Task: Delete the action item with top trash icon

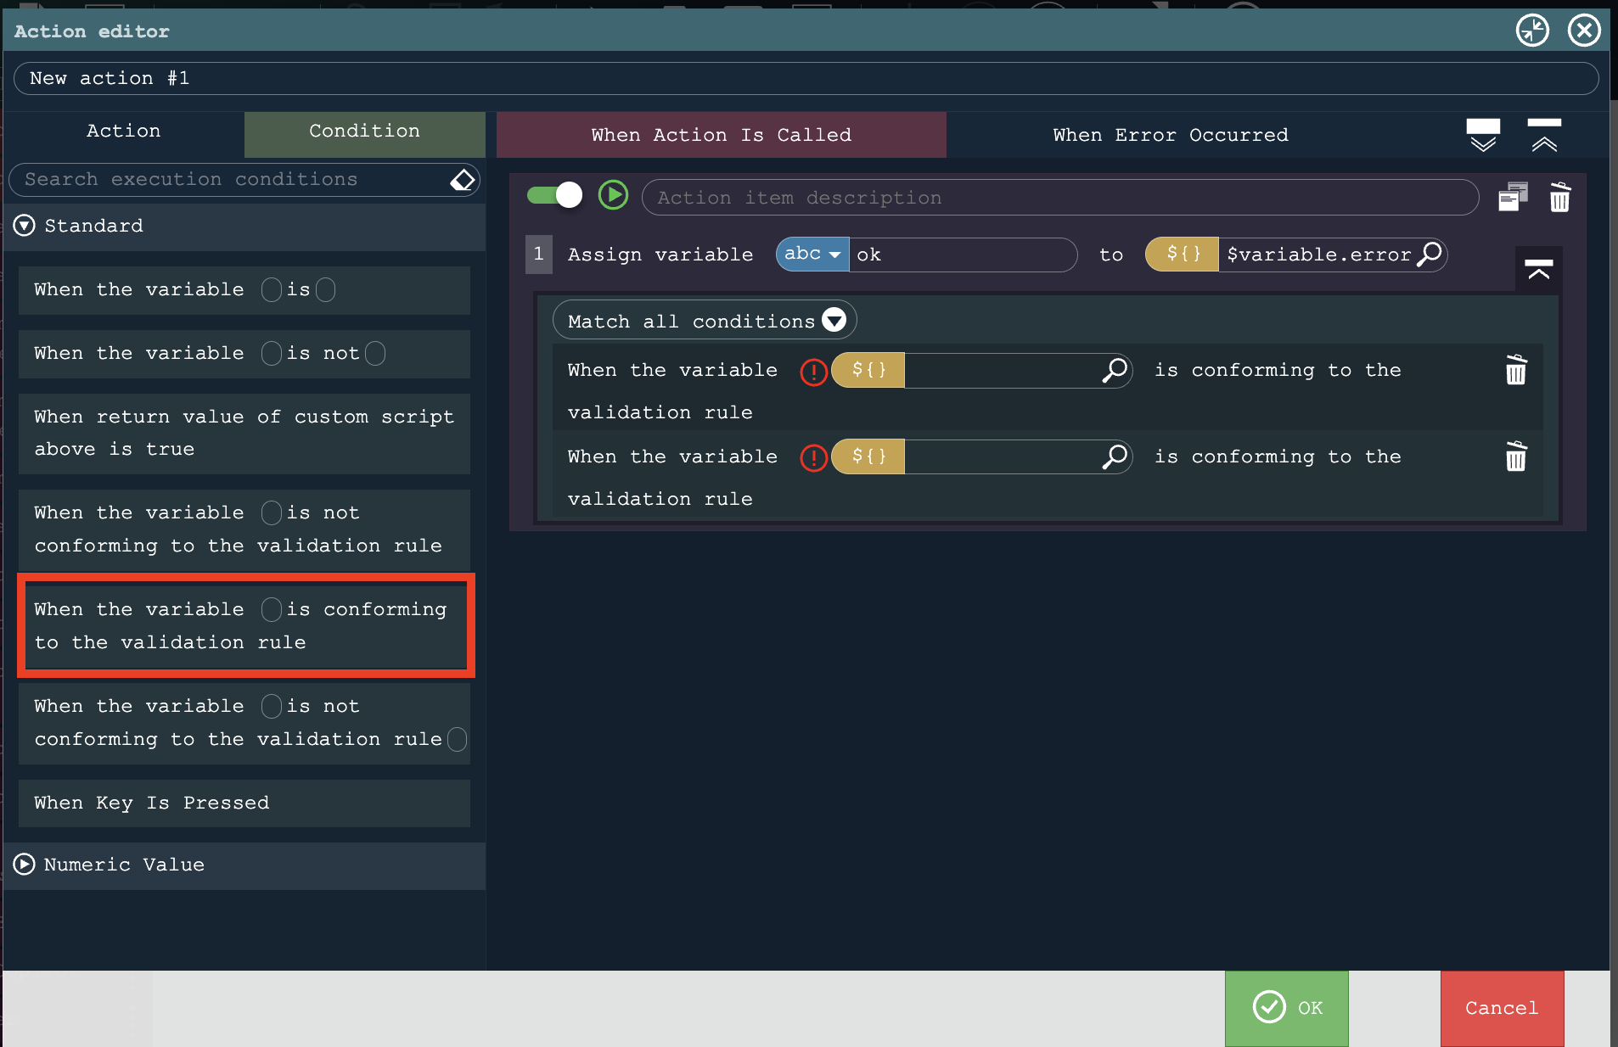Action: coord(1559,197)
